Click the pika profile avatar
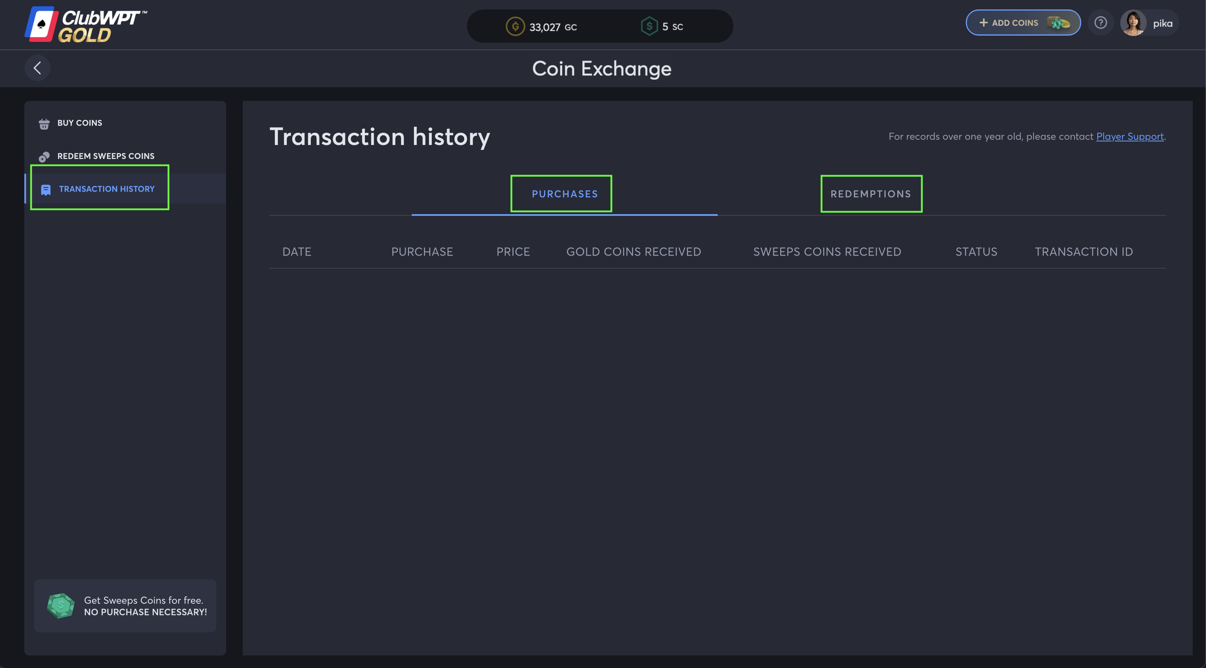The image size is (1206, 668). click(1133, 23)
